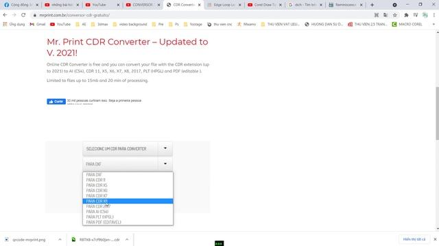
Task: Expand options for the .cdr download
Action: pos(127,240)
